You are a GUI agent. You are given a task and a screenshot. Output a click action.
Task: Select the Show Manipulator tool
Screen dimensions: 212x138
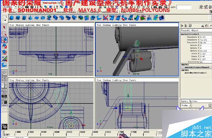tap(4, 58)
